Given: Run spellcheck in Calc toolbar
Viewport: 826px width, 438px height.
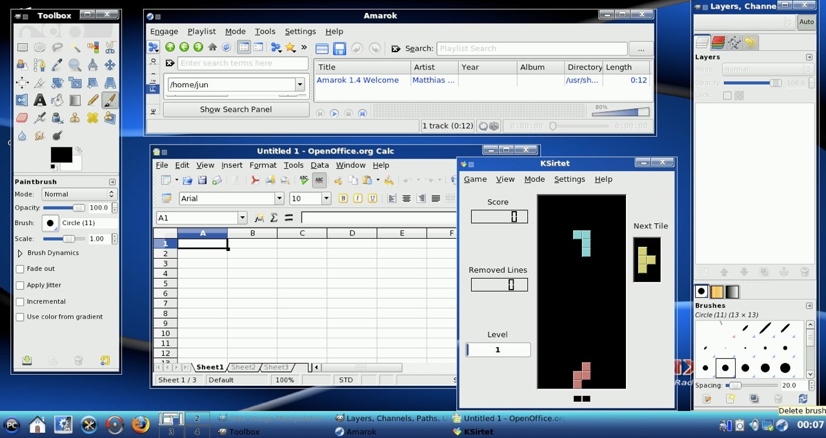Looking at the screenshot, I should pos(304,181).
